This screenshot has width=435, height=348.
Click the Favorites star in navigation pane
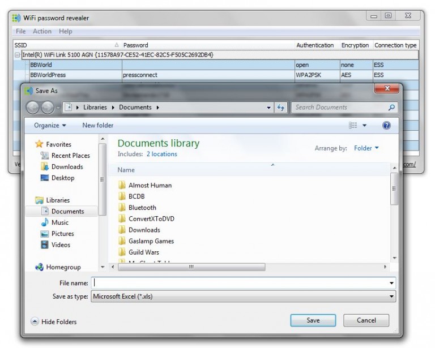tap(39, 144)
